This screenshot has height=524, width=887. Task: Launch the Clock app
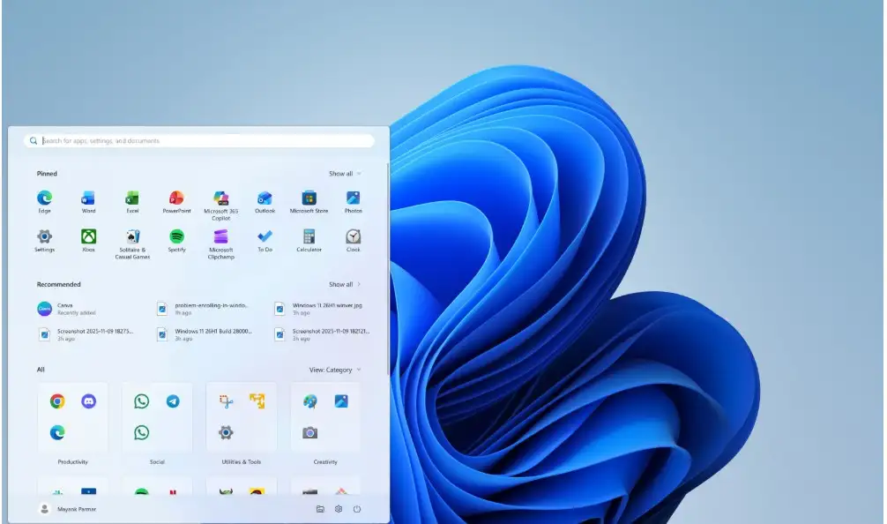[x=354, y=237]
